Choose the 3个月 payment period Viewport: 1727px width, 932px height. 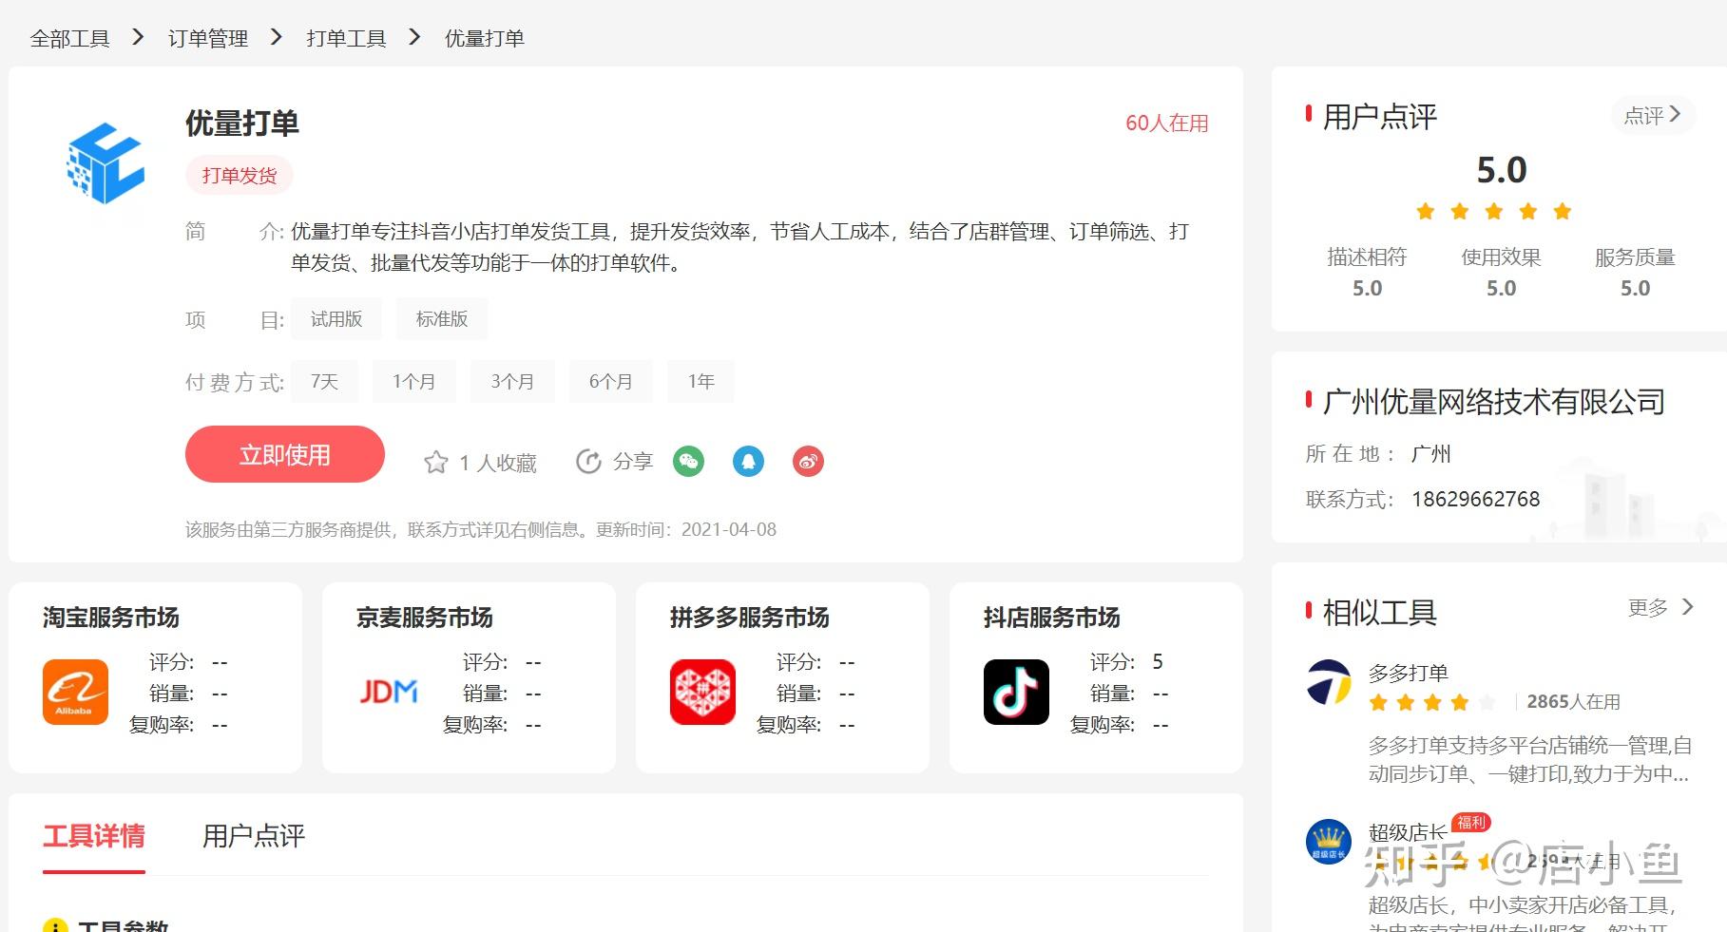tap(512, 382)
